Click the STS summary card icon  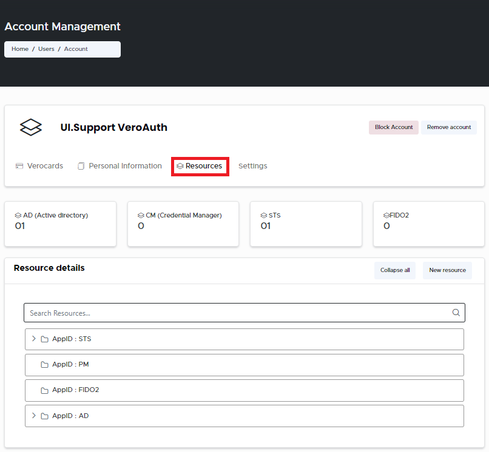coord(262,214)
